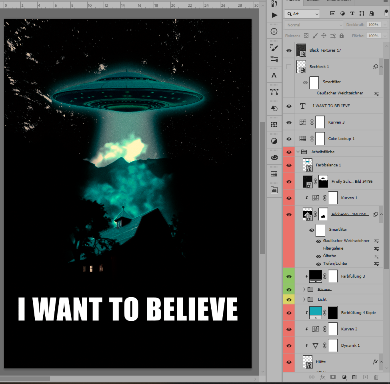
Task: Switch to the Kanäle tab
Action: [313, 1]
